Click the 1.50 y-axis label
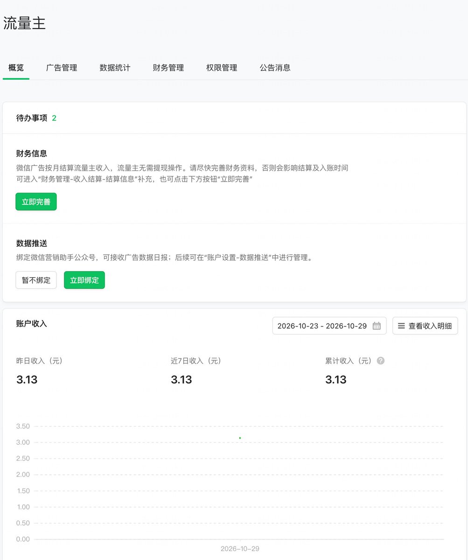This screenshot has height=560, width=468. point(23,491)
